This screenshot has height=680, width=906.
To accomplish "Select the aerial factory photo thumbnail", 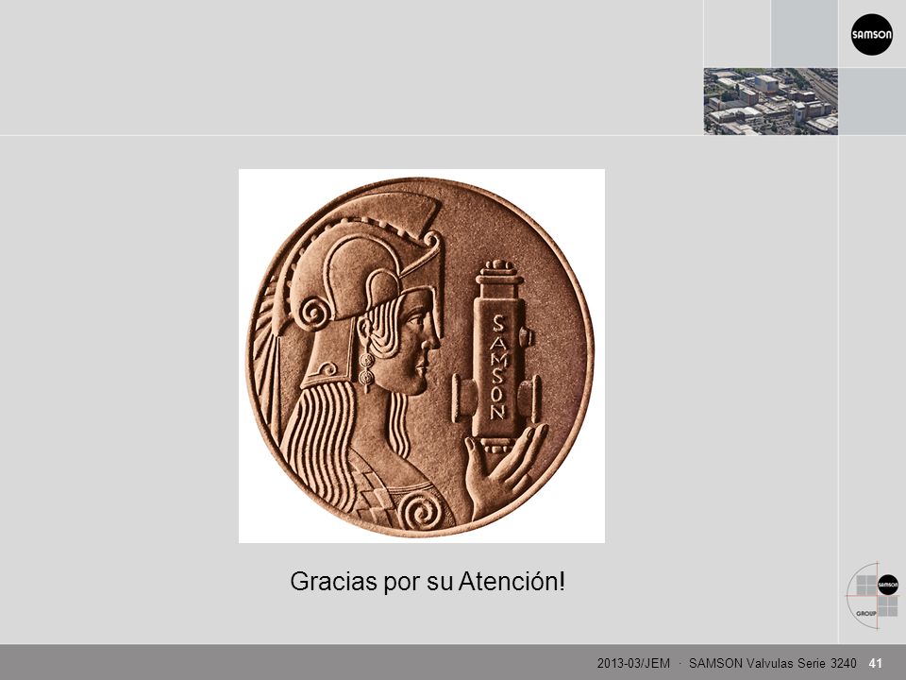I will click(771, 101).
